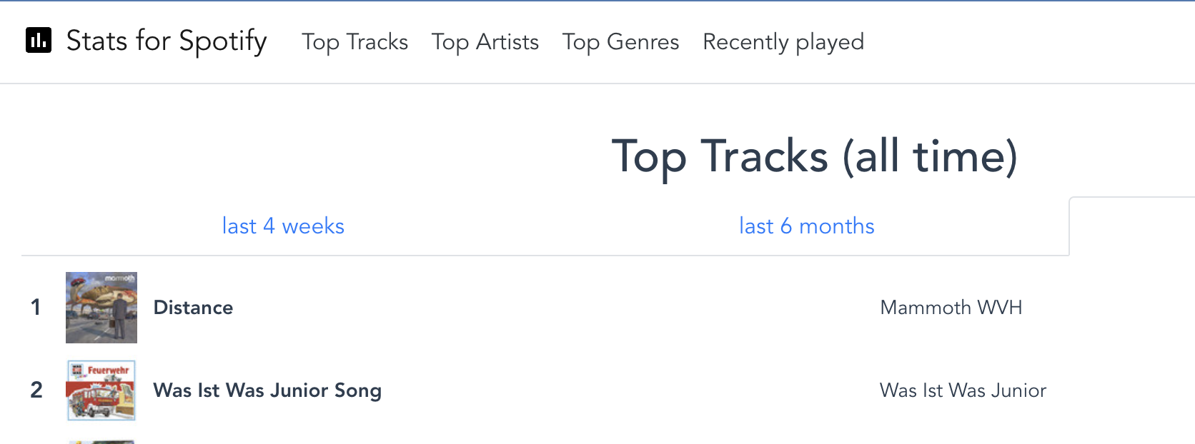Click the Was Ist Was Junior artist name
This screenshot has height=444, width=1195.
pos(963,390)
